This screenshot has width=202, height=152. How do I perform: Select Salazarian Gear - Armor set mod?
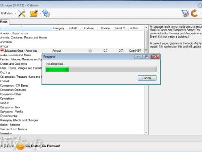[20, 50]
